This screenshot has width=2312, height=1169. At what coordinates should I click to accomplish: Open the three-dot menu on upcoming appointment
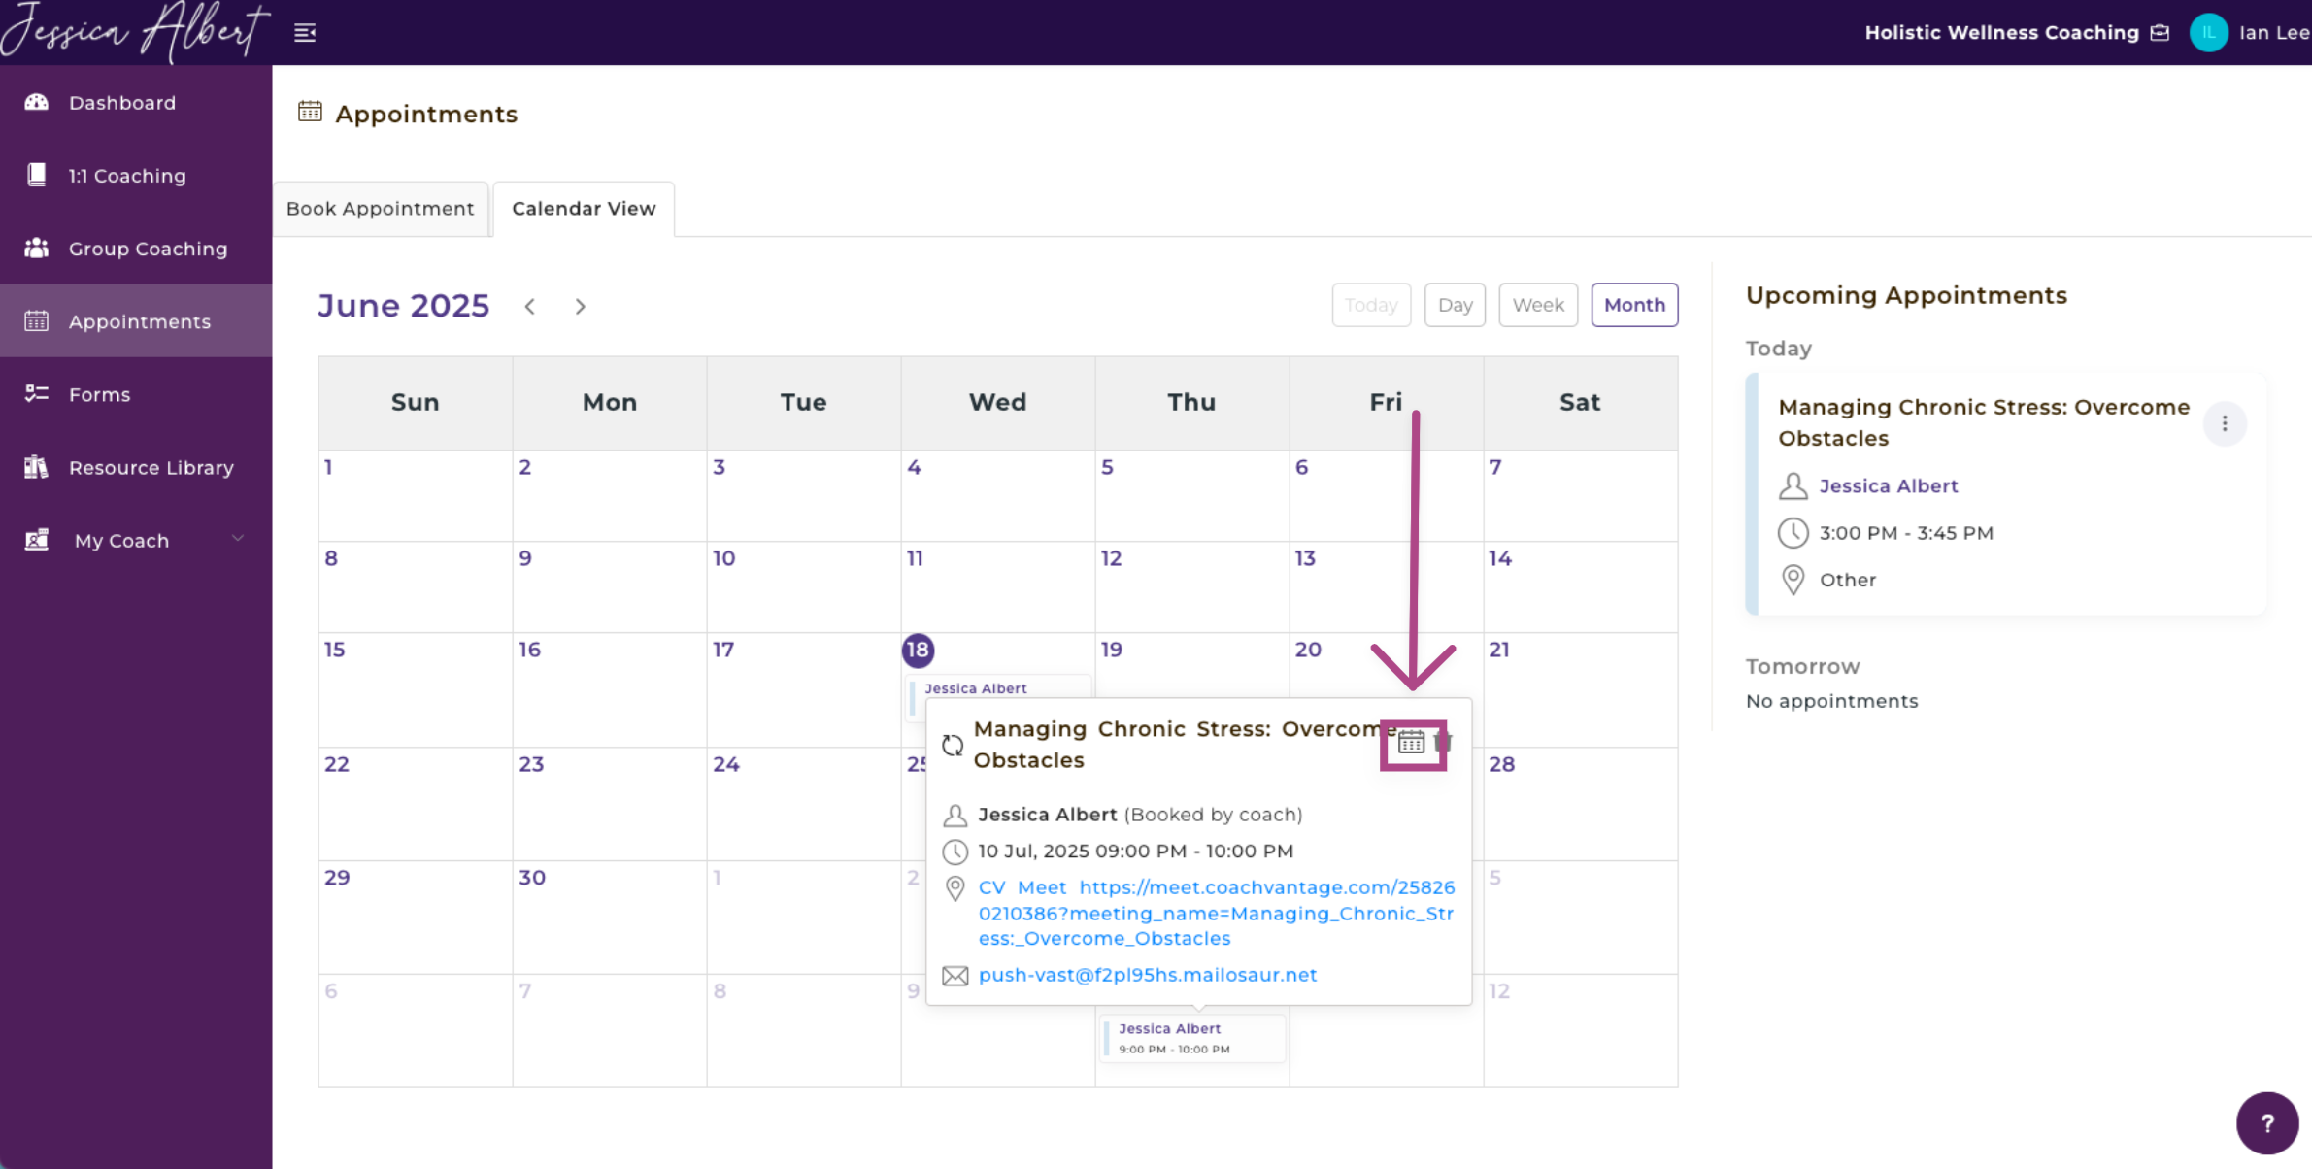[x=2225, y=423]
